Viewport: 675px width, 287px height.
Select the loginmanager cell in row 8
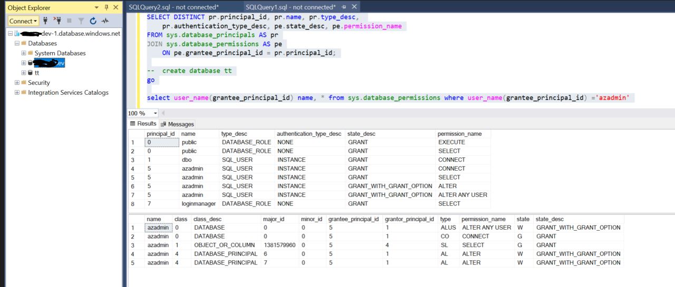click(199, 204)
